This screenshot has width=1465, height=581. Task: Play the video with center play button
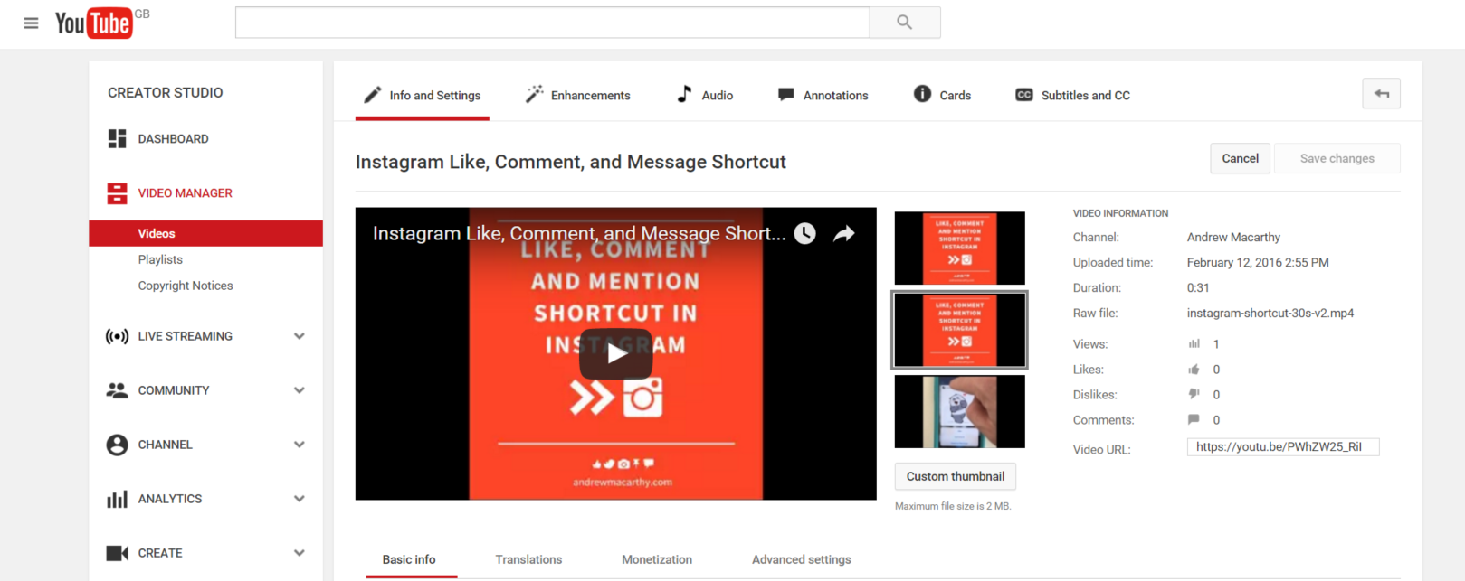[x=616, y=353]
